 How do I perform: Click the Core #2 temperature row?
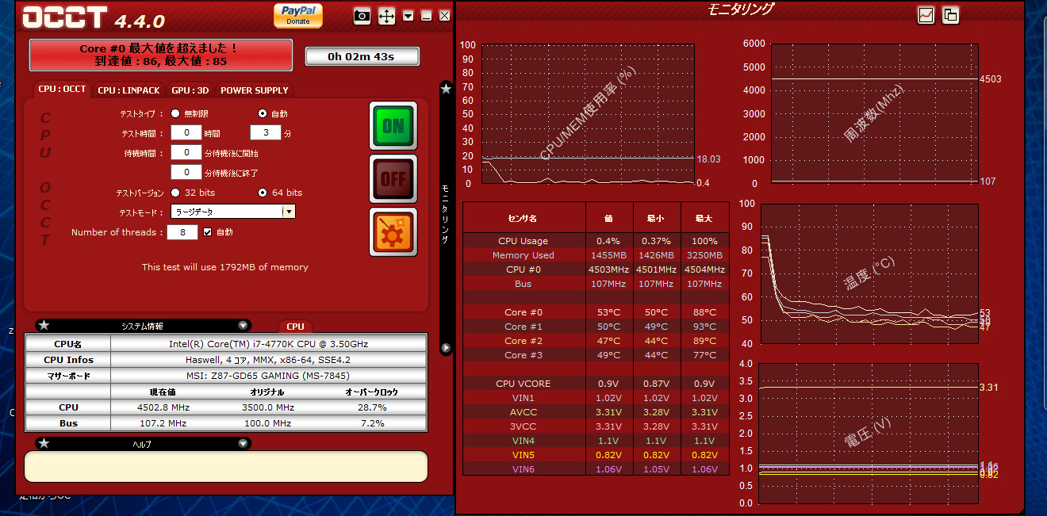point(596,341)
